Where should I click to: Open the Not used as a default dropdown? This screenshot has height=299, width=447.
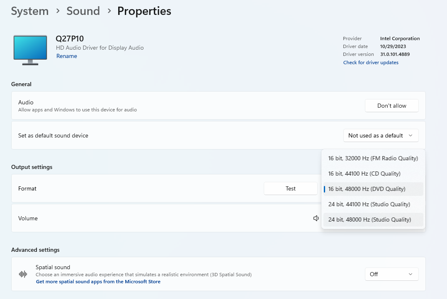(x=381, y=135)
